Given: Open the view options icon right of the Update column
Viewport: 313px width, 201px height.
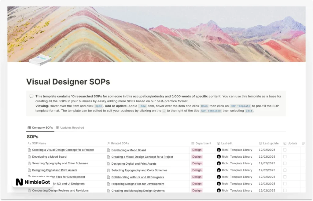Looking at the screenshot, I should point(303,143).
